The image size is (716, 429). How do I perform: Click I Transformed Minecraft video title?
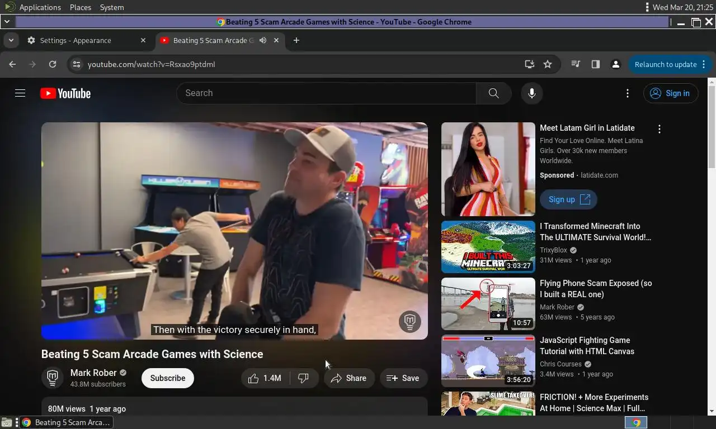(x=595, y=232)
